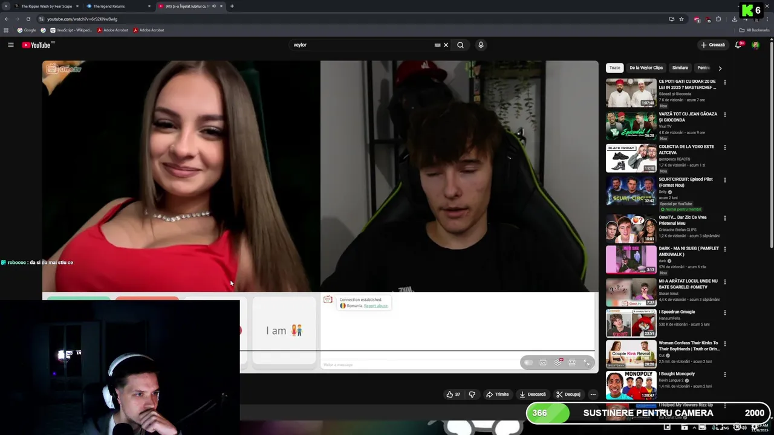Screen dimensions: 774x435
Task: Click the 'Write a message' chat field
Action: tap(420, 364)
